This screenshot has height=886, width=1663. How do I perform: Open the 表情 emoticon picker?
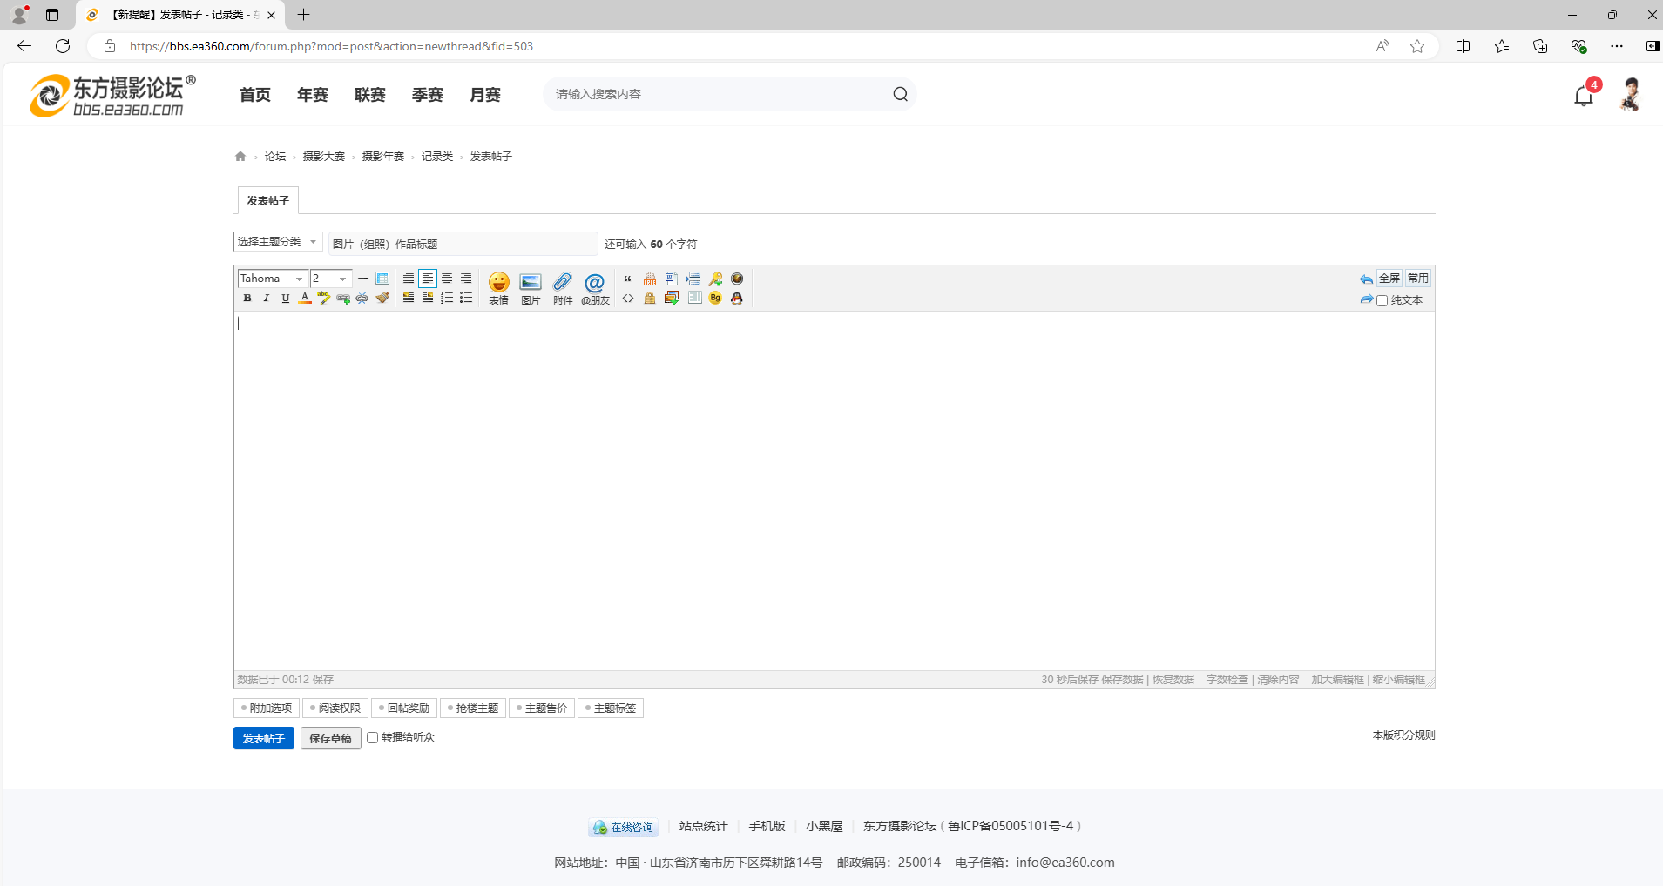pos(498,287)
